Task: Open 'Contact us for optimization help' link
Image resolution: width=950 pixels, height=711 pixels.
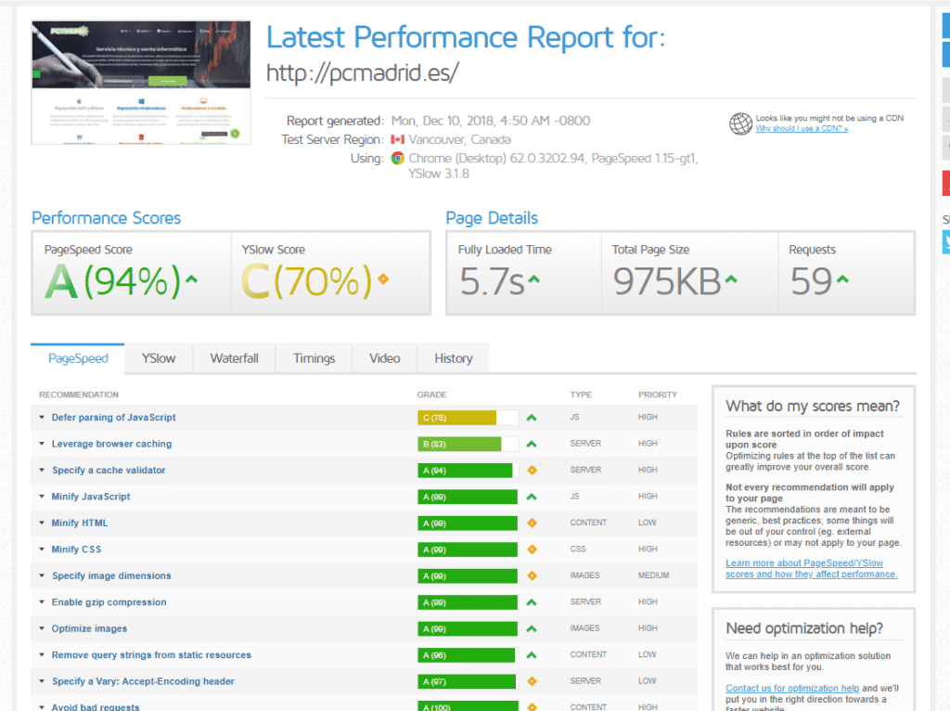Action: coord(792,688)
